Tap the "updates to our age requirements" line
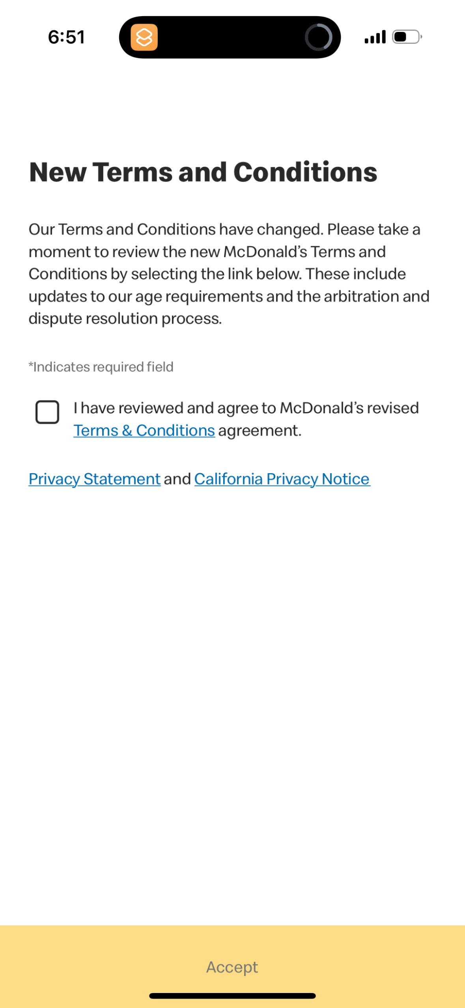Image resolution: width=465 pixels, height=1008 pixels. click(x=229, y=297)
